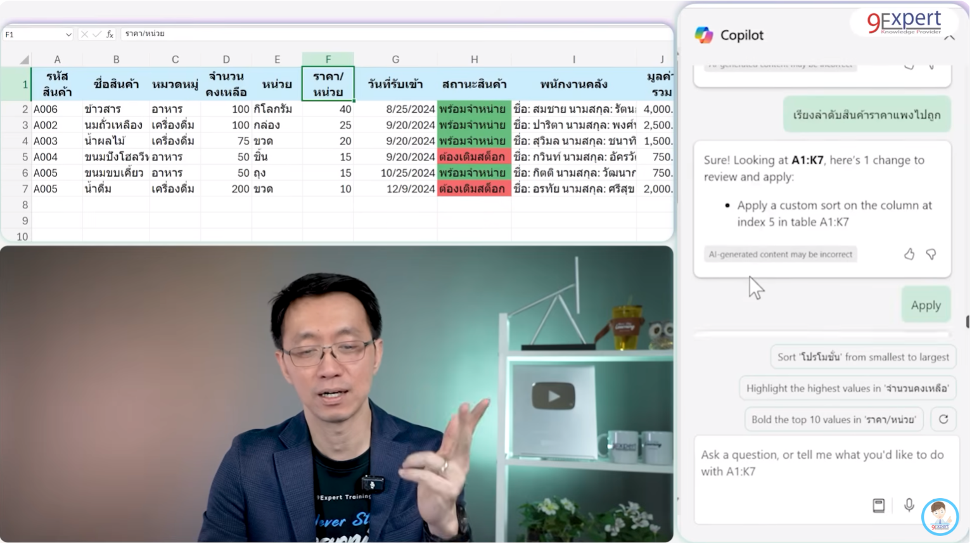Pick 'Bold the top 10 values' suggestion
The image size is (972, 543).
[833, 419]
